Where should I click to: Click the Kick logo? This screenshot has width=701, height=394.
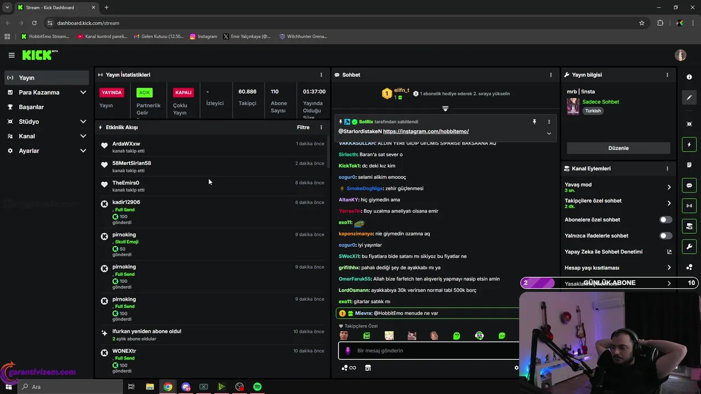[x=39, y=55]
